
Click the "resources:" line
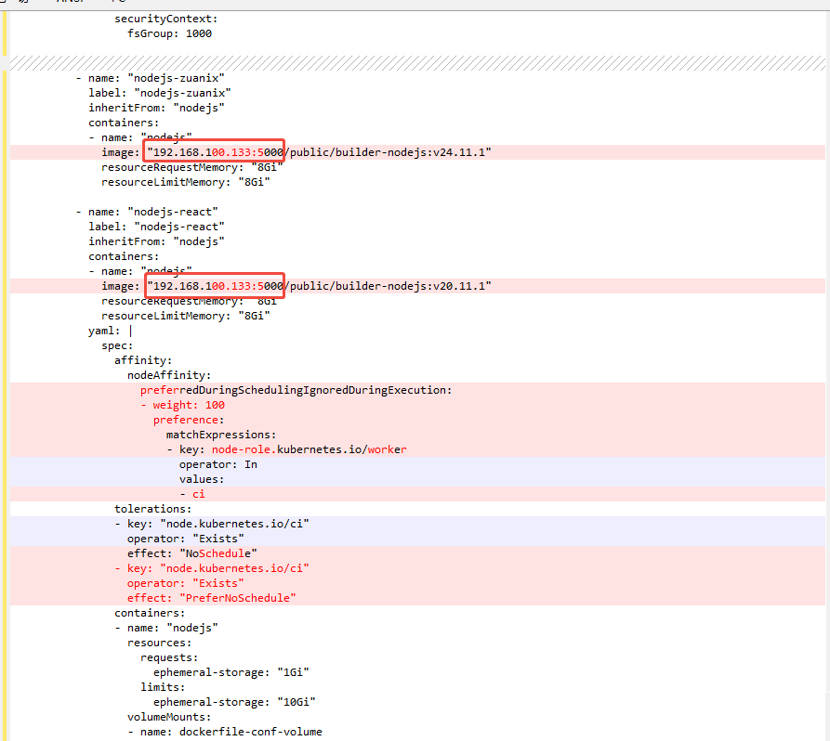pos(159,643)
